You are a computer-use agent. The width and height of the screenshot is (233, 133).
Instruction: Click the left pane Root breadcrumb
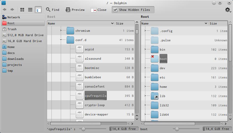coord(51,17)
